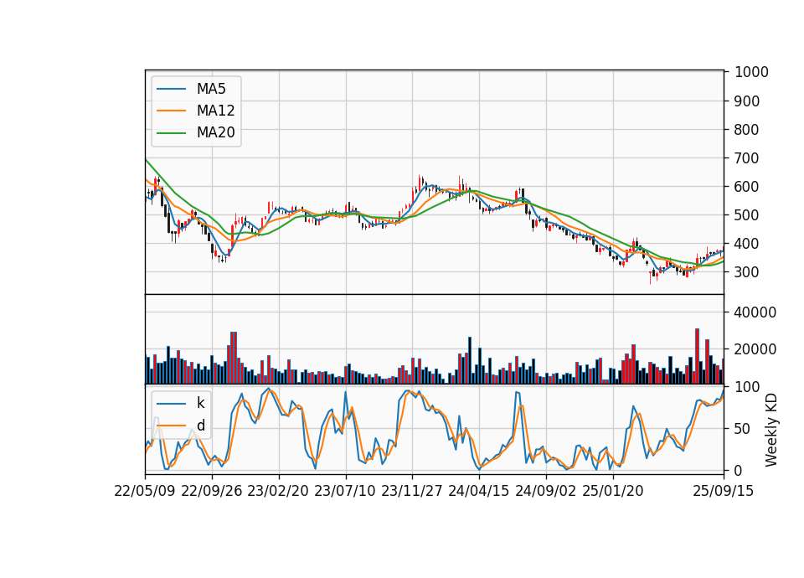Click the MA5 legend label
The image size is (804, 578).
point(211,89)
